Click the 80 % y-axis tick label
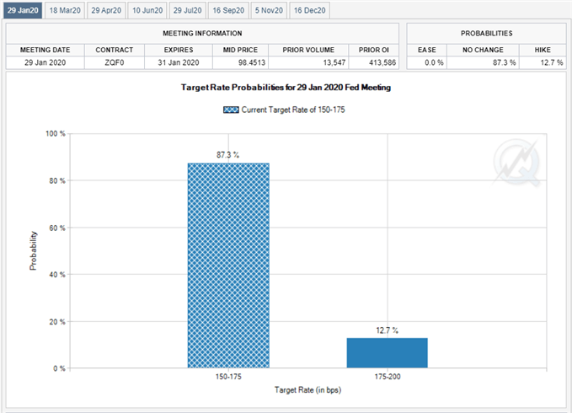Screen dimensions: 572x413 tap(57, 181)
